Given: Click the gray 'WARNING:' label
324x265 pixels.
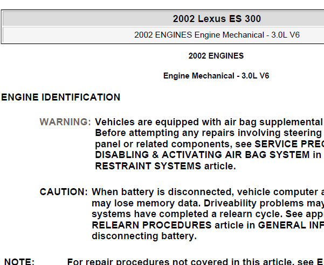Looking at the screenshot, I should tap(65, 122).
